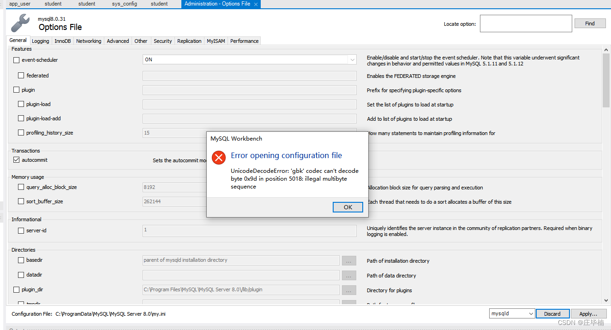Enable the federated checkbox
The height and width of the screenshot is (330, 611).
[x=21, y=76]
